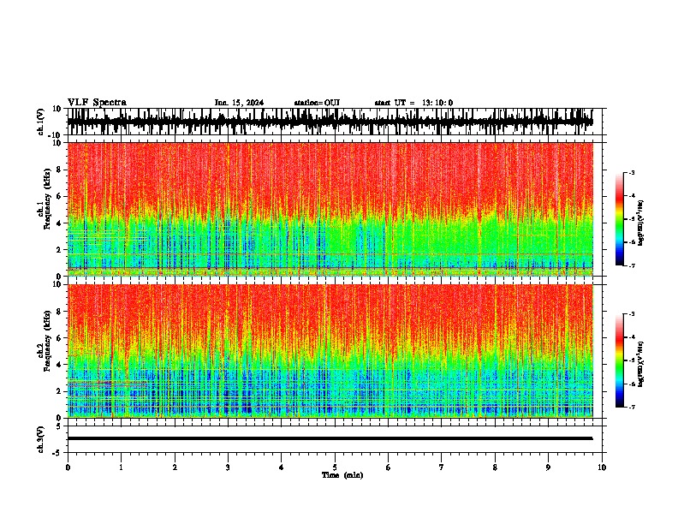Click the '-3' label on ch.1 colorbar
This screenshot has height=524, width=678.
coord(631,173)
